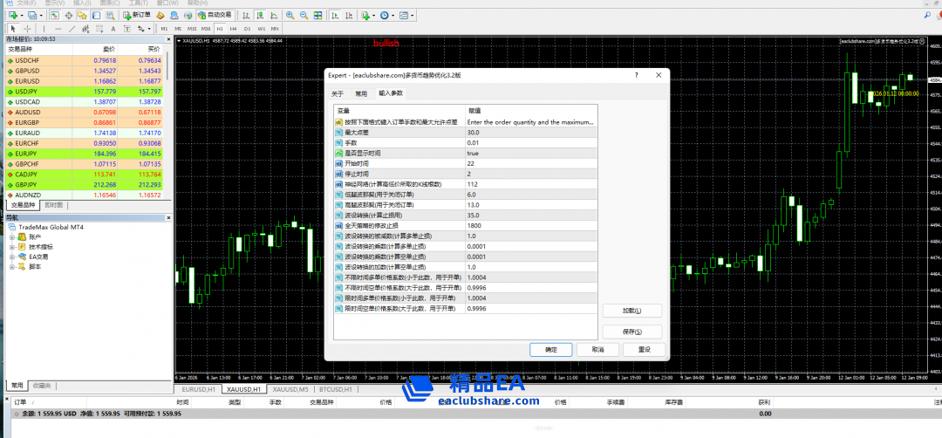Viewport: 942px width, 438px height.
Task: Open the 常用 (Common) tab in Expert dialog
Action: click(x=360, y=93)
